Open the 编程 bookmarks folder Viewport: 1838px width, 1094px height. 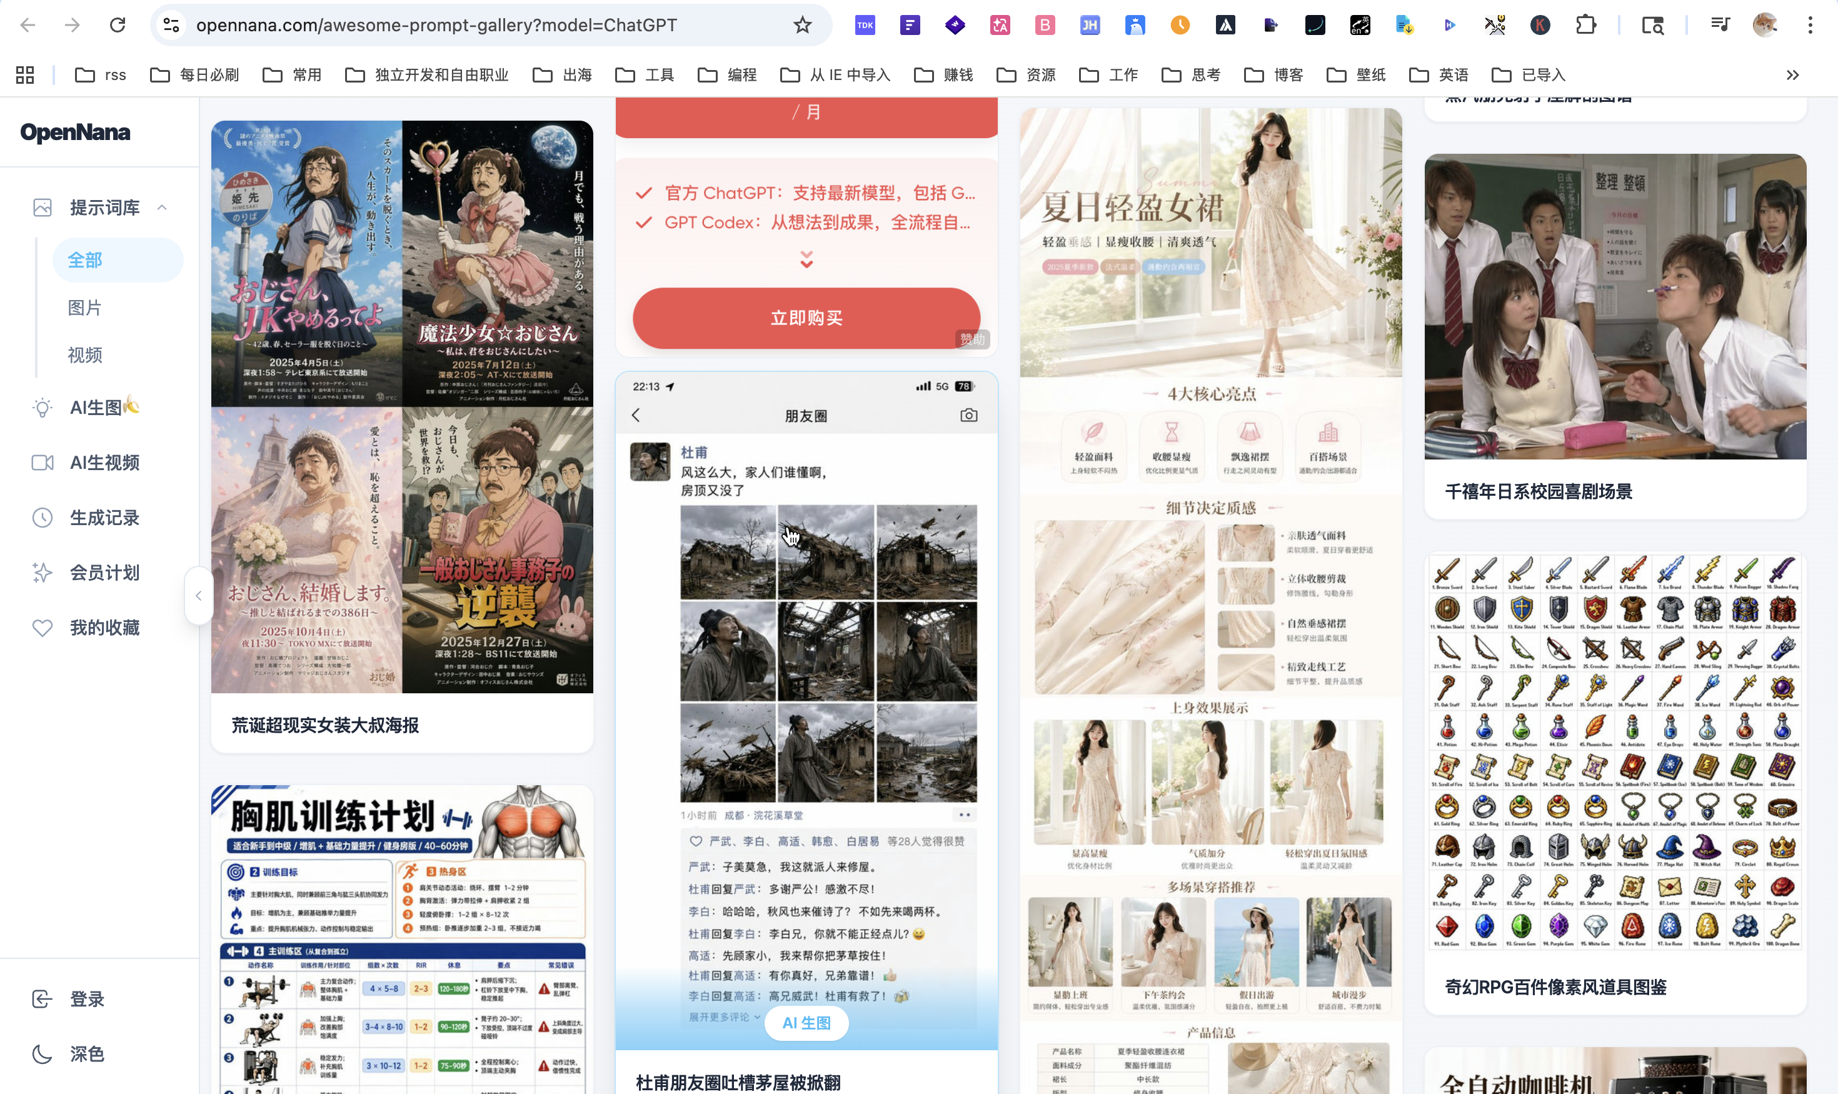[727, 75]
